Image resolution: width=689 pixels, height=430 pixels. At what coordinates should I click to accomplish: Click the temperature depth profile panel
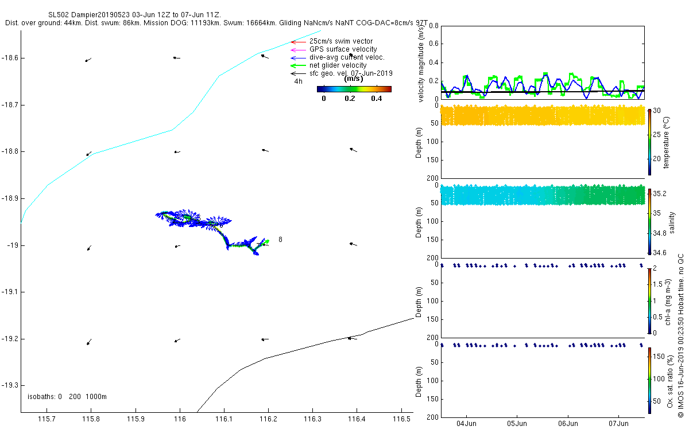[542, 142]
